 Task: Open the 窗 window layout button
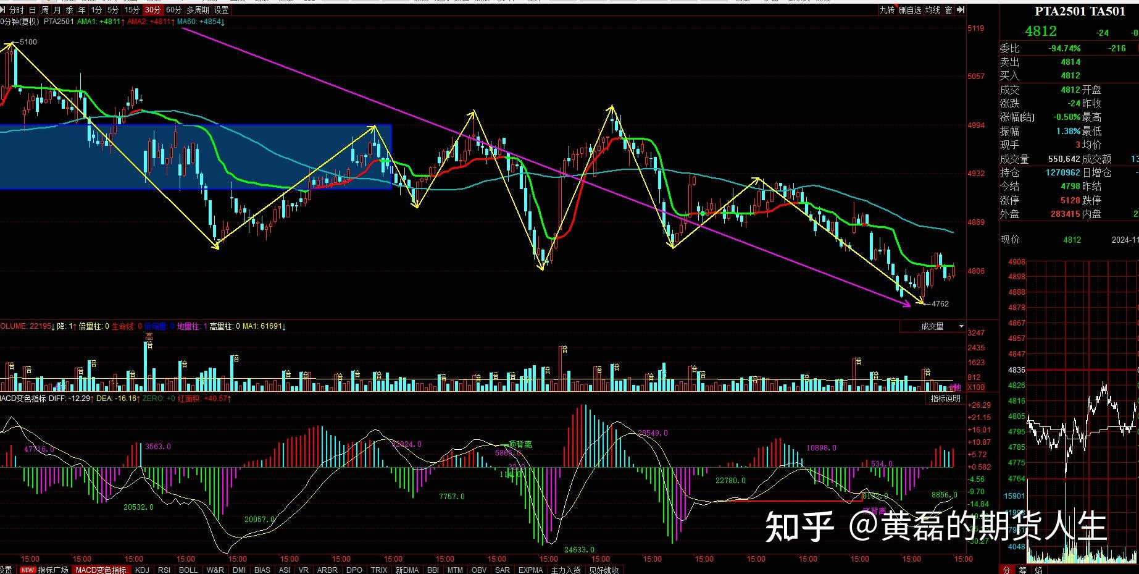pyautogui.click(x=948, y=10)
